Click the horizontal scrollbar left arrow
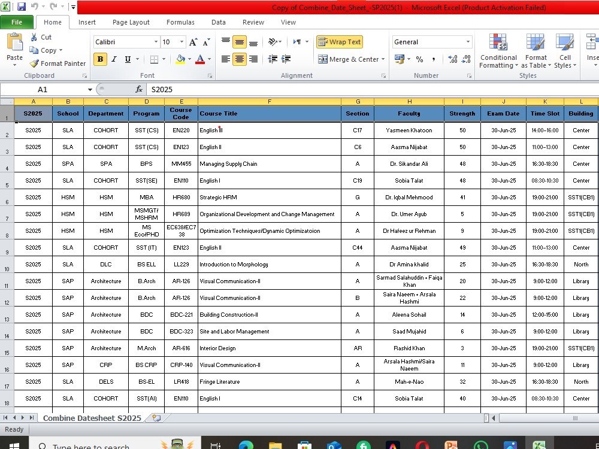This screenshot has width=599, height=449. pos(494,418)
